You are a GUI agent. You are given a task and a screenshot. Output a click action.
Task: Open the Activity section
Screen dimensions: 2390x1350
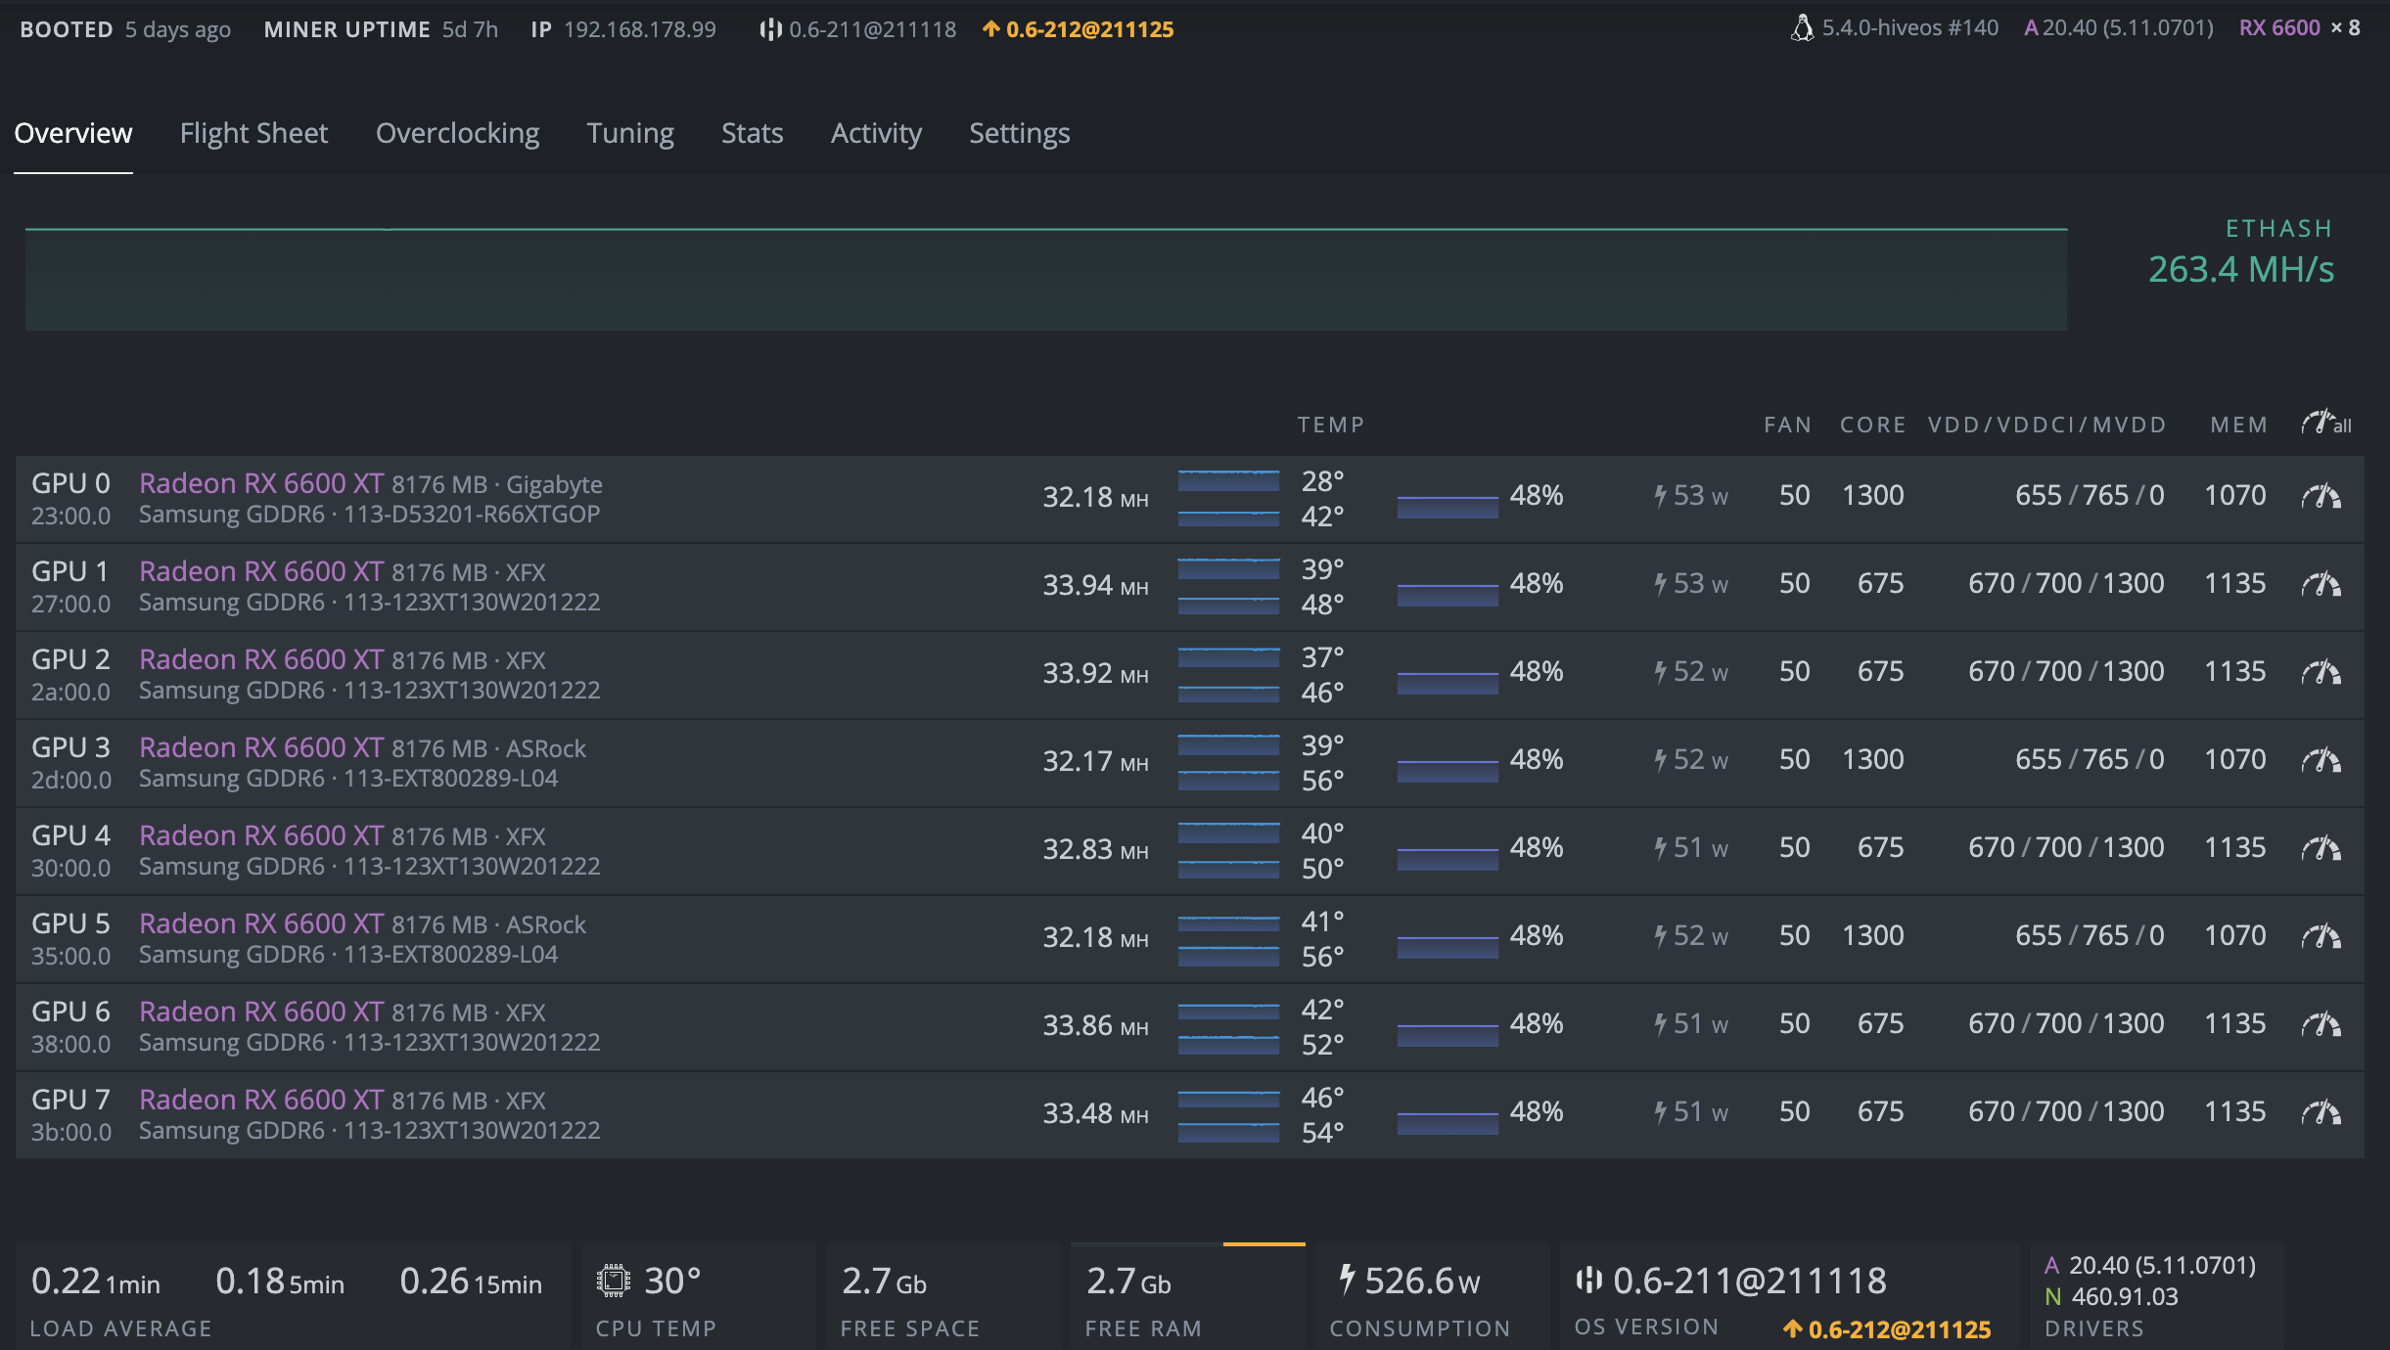(875, 133)
